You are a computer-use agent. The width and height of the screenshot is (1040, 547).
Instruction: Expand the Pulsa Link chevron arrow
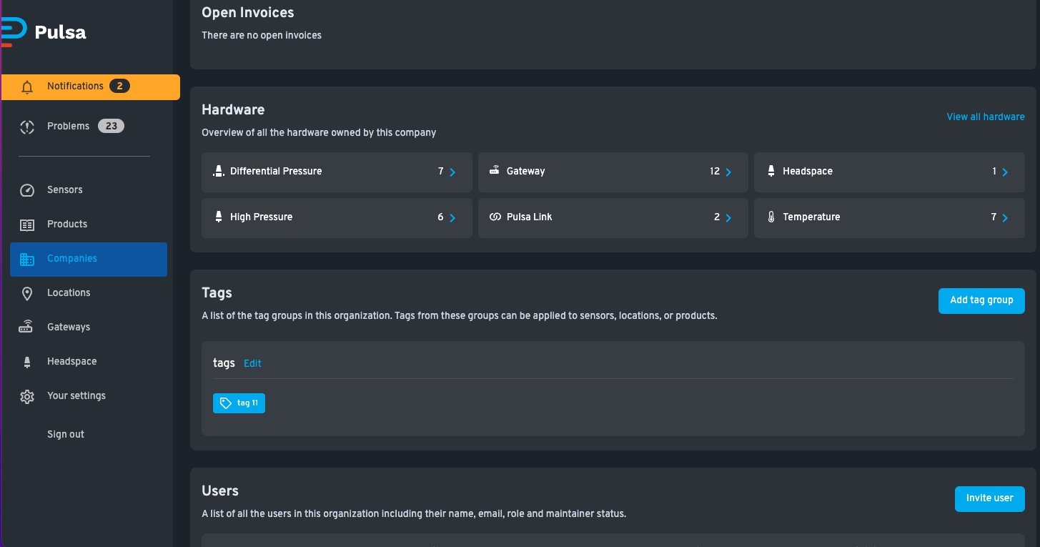click(x=728, y=218)
